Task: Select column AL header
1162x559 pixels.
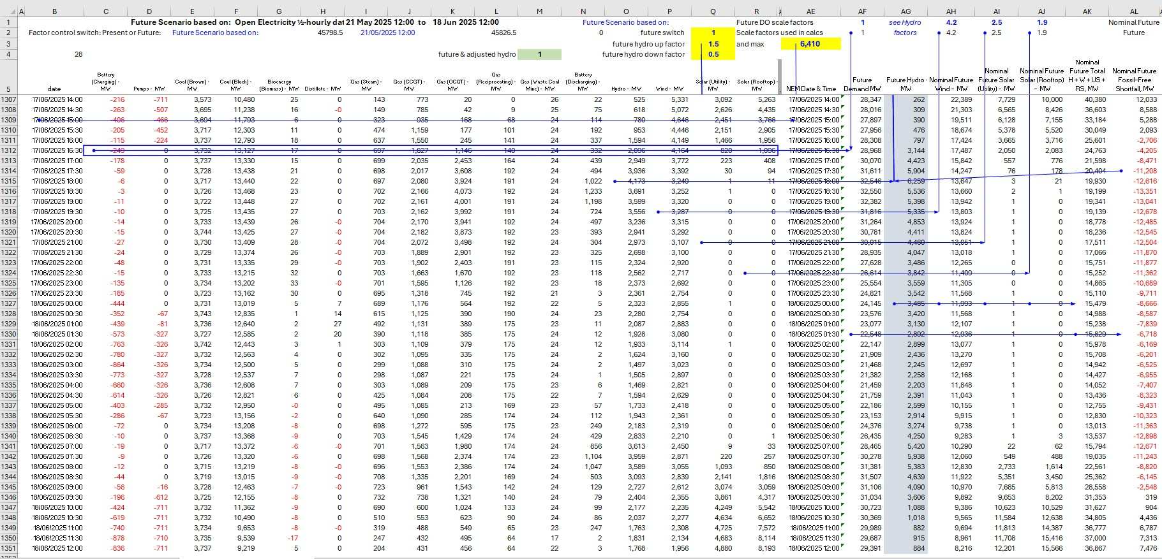Action: pyautogui.click(x=1134, y=11)
